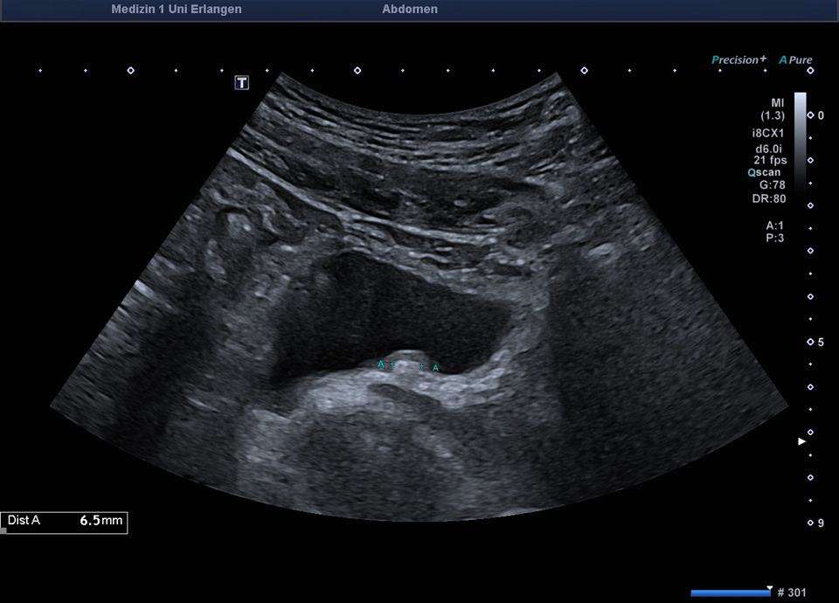The height and width of the screenshot is (603, 839).
Task: Click the grayscale brightness bar
Action: coord(800,138)
